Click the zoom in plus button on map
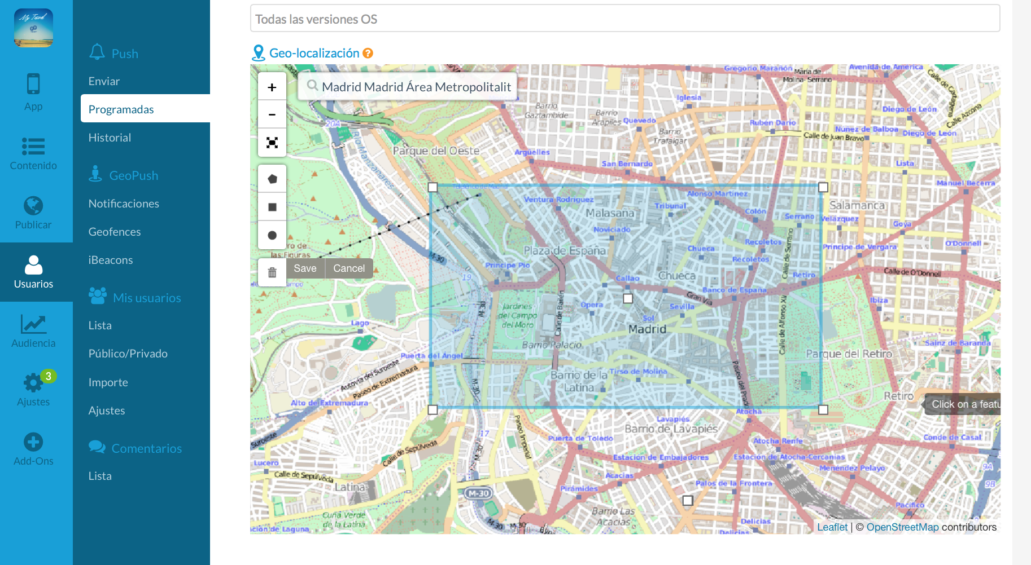The image size is (1031, 565). click(x=272, y=87)
